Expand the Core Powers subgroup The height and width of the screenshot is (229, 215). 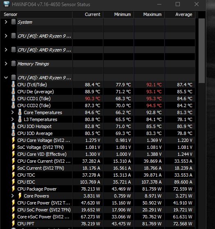tap(13, 196)
